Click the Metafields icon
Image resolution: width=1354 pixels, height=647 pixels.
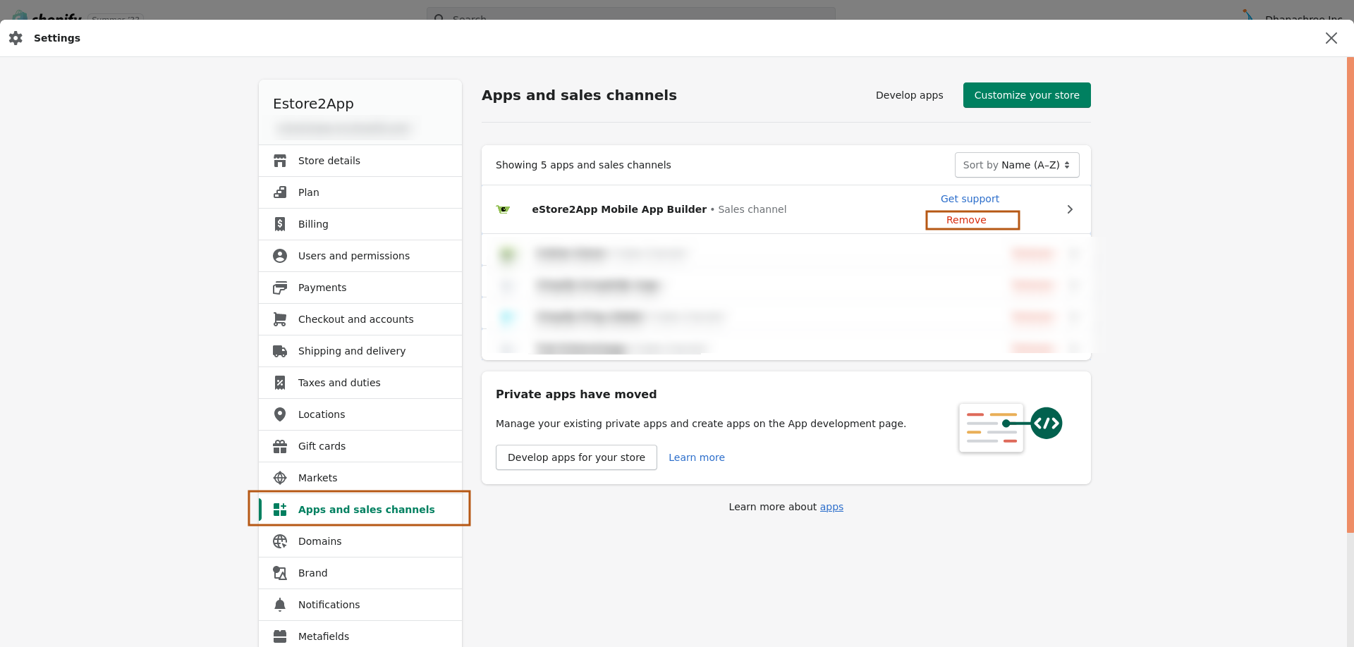280,636
